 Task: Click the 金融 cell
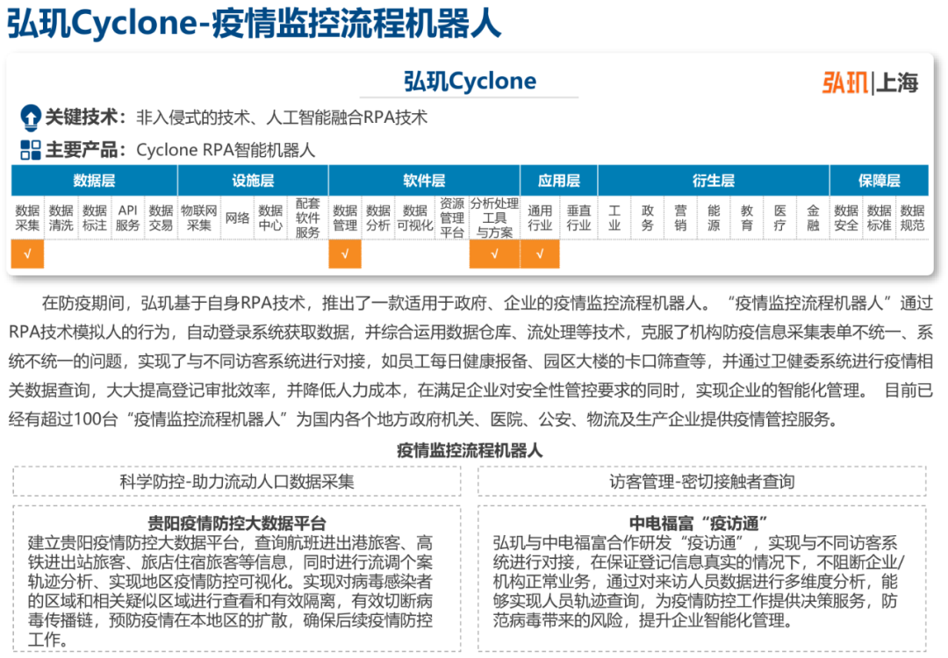coord(813,218)
